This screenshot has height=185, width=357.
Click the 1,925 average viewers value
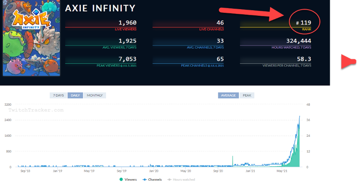coord(128,41)
